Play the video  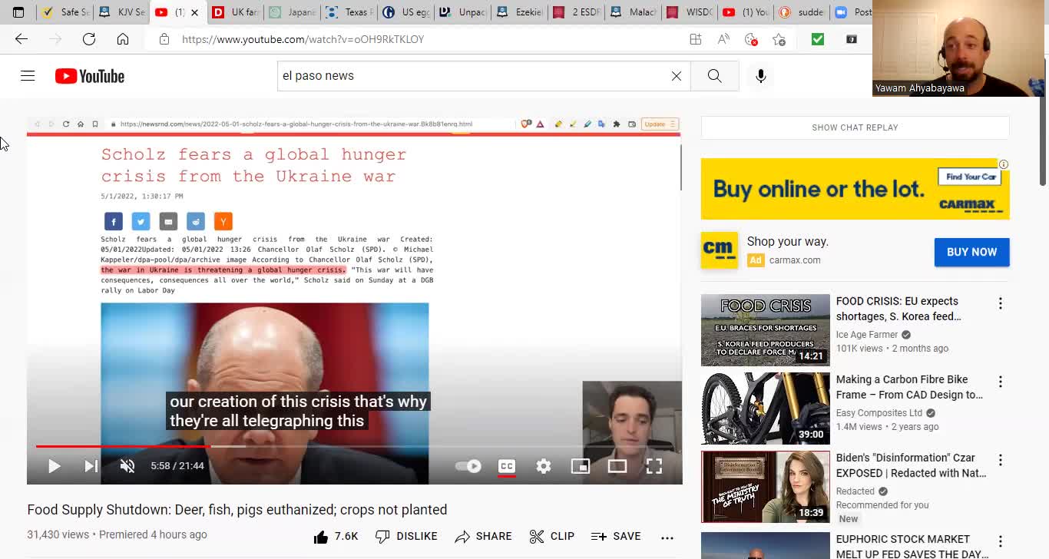[x=55, y=466]
